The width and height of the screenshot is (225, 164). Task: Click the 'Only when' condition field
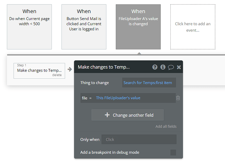[x=139, y=139]
